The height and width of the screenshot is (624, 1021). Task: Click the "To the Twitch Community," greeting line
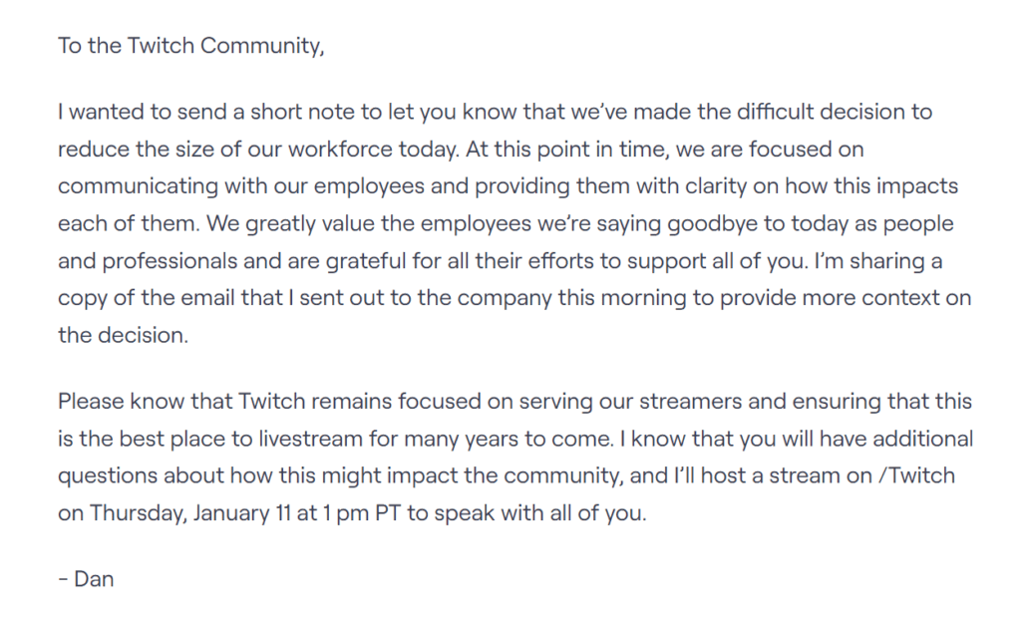click(x=191, y=48)
